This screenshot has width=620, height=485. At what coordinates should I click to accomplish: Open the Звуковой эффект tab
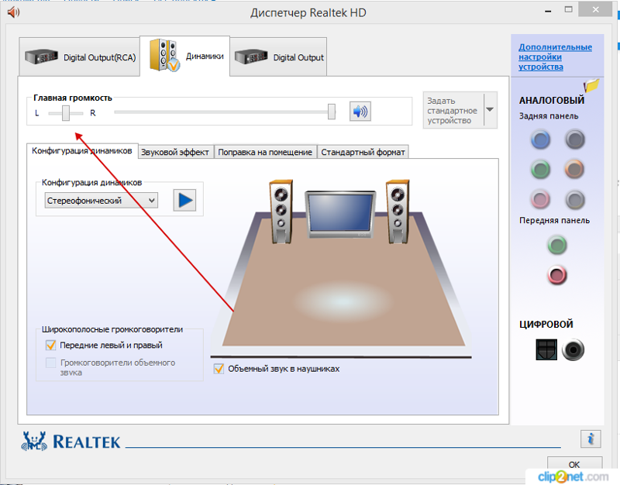175,152
